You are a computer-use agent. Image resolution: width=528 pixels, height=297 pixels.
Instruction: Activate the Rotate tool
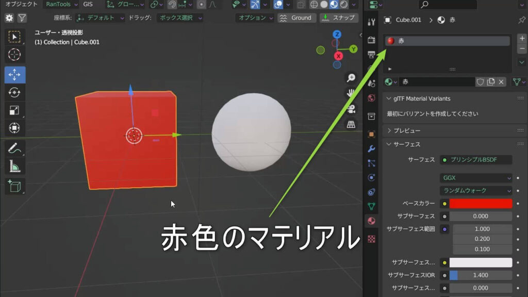click(14, 92)
